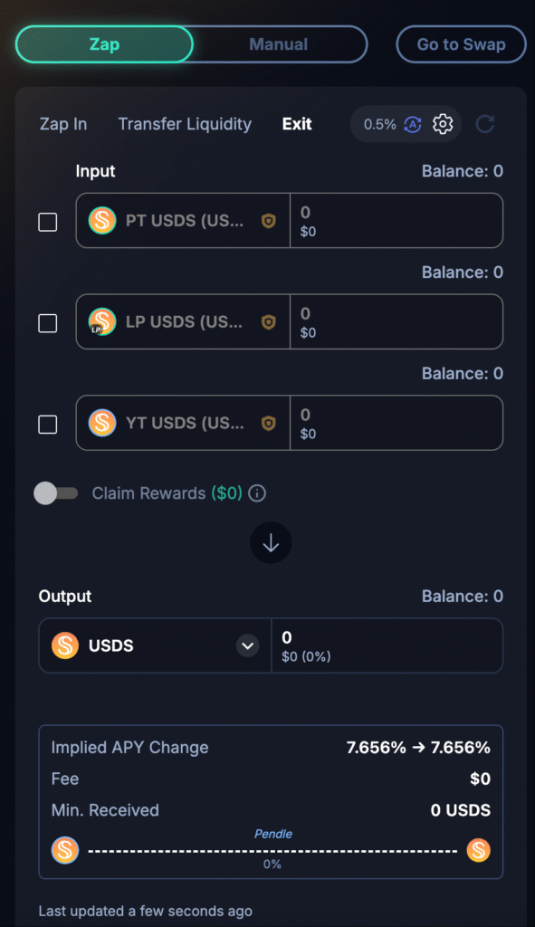The width and height of the screenshot is (535, 927).
Task: Click the auto slippage icon beside 0.5%
Action: coord(413,124)
